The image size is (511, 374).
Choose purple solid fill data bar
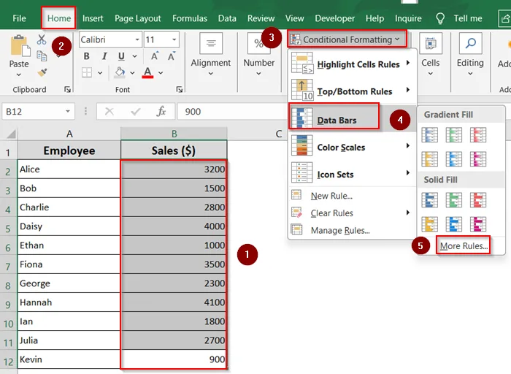478,224
